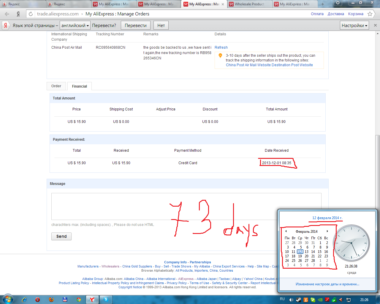Click the date received 2013-12-01 08:35

click(x=277, y=163)
